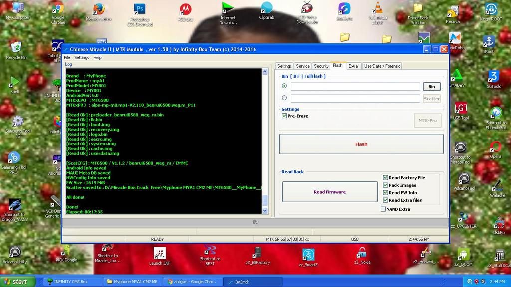511x287 pixels.
Task: Open the Extra tab
Action: click(x=353, y=66)
